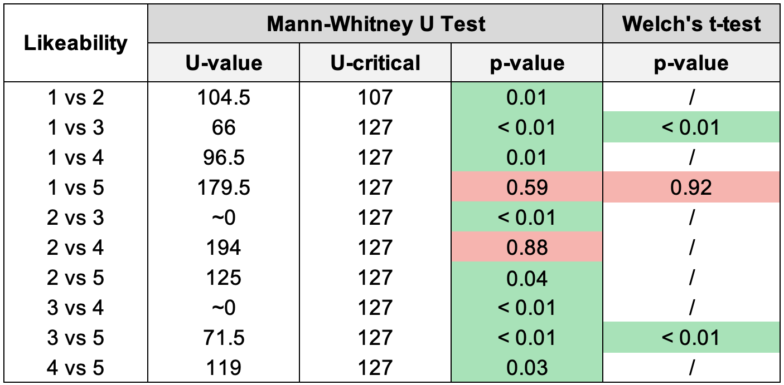
Task: Click the U-value cell showing 179.5
Action: (x=224, y=187)
